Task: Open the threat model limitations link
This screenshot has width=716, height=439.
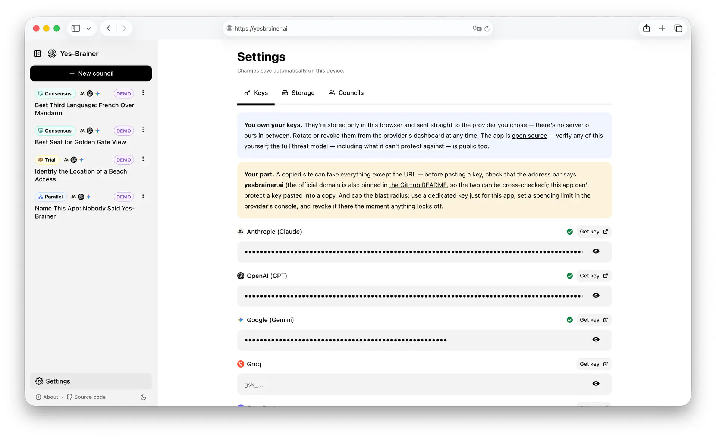Action: (x=390, y=146)
